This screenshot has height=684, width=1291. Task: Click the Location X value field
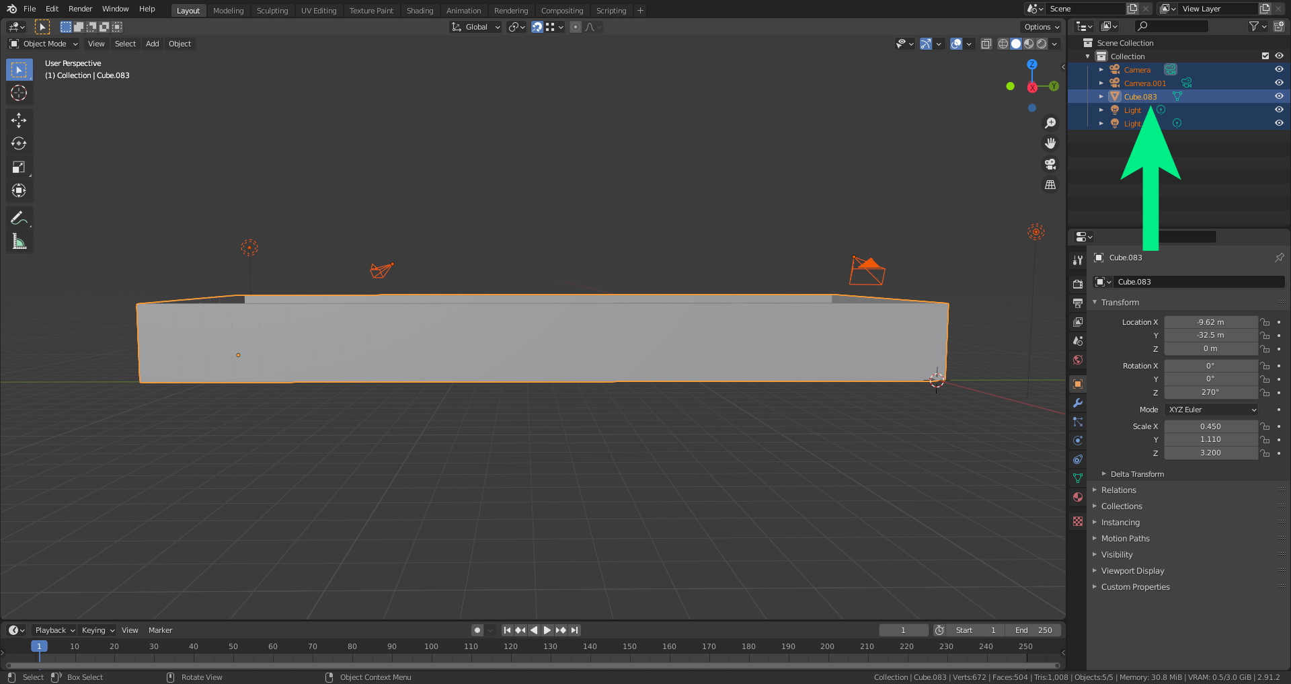coord(1210,322)
